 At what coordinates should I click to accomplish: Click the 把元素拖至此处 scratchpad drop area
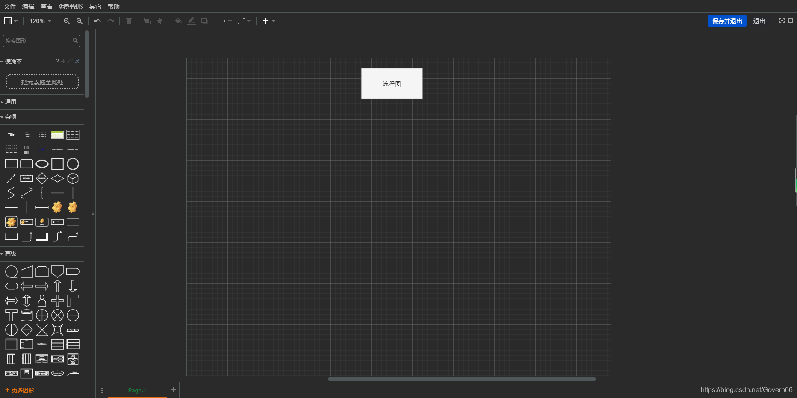click(42, 82)
